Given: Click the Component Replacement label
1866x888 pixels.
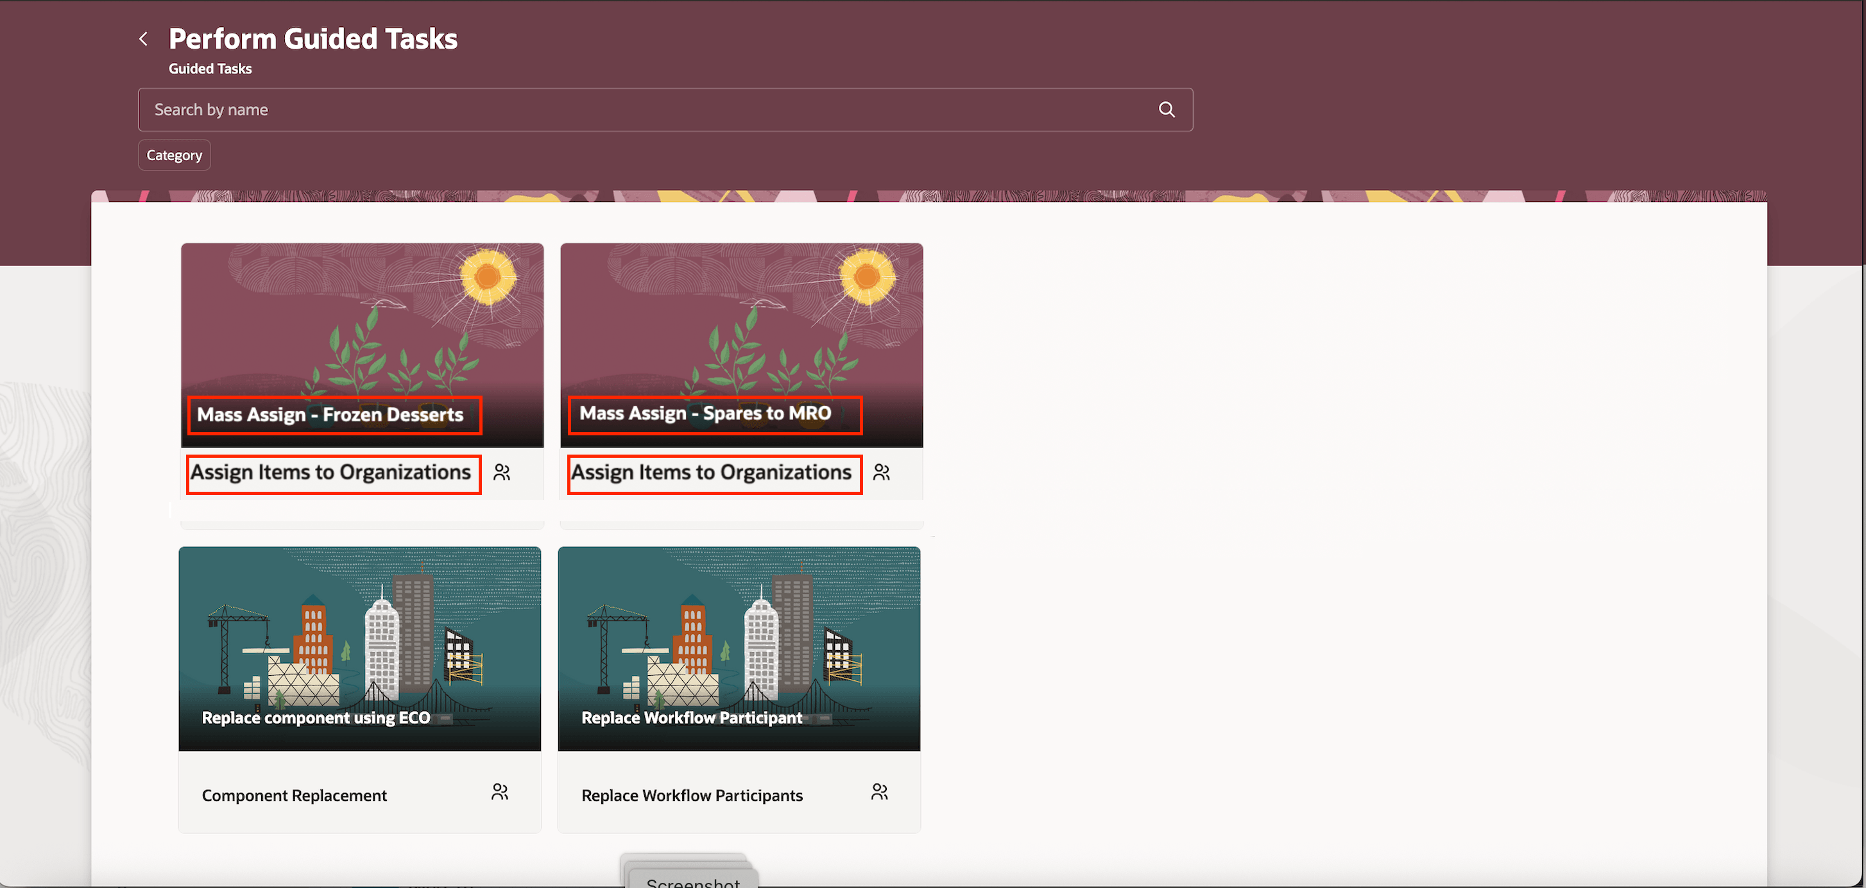Looking at the screenshot, I should point(294,796).
